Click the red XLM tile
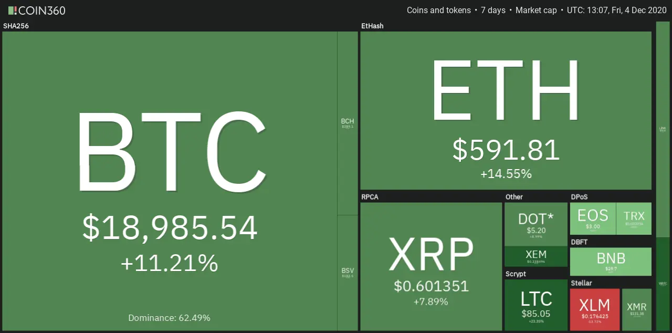 [x=595, y=309]
